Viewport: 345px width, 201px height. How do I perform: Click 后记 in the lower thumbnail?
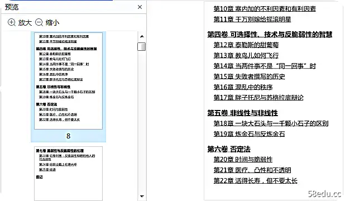point(40,177)
